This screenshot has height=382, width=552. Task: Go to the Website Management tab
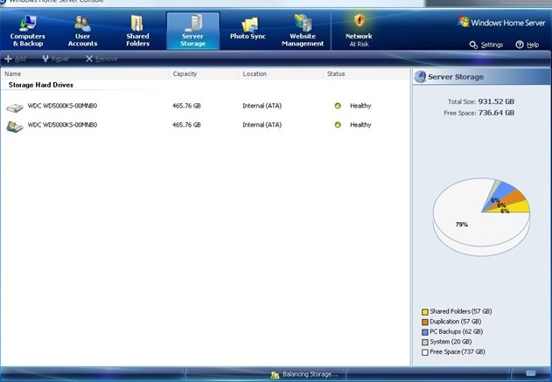click(x=303, y=31)
